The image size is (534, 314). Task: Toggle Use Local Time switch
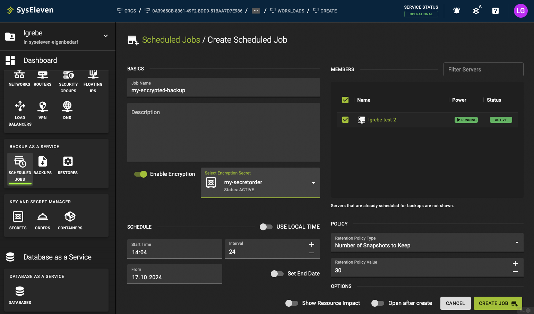pyautogui.click(x=266, y=227)
